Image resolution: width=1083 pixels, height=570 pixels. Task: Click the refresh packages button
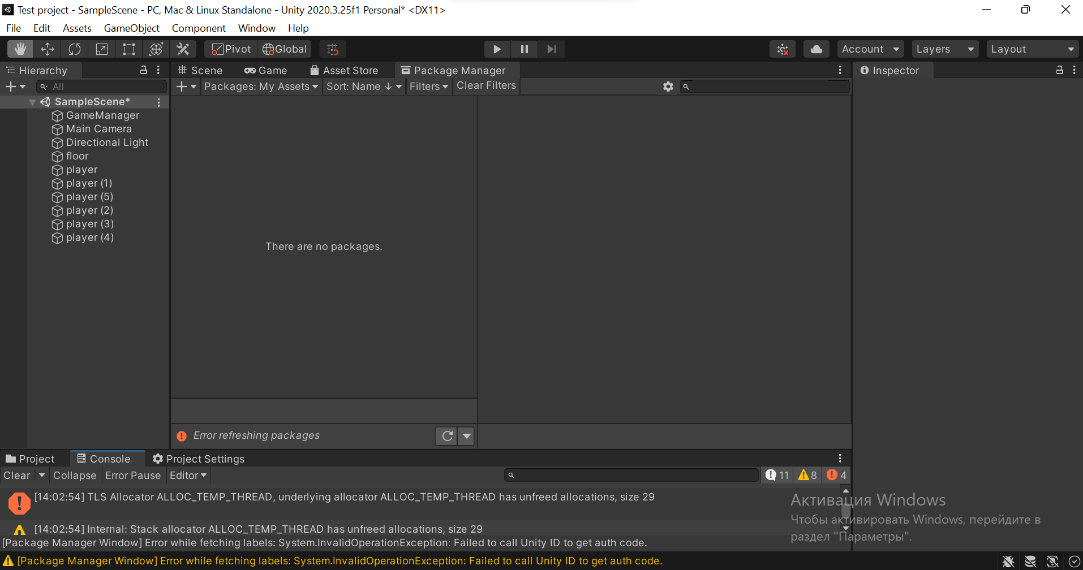(x=447, y=436)
